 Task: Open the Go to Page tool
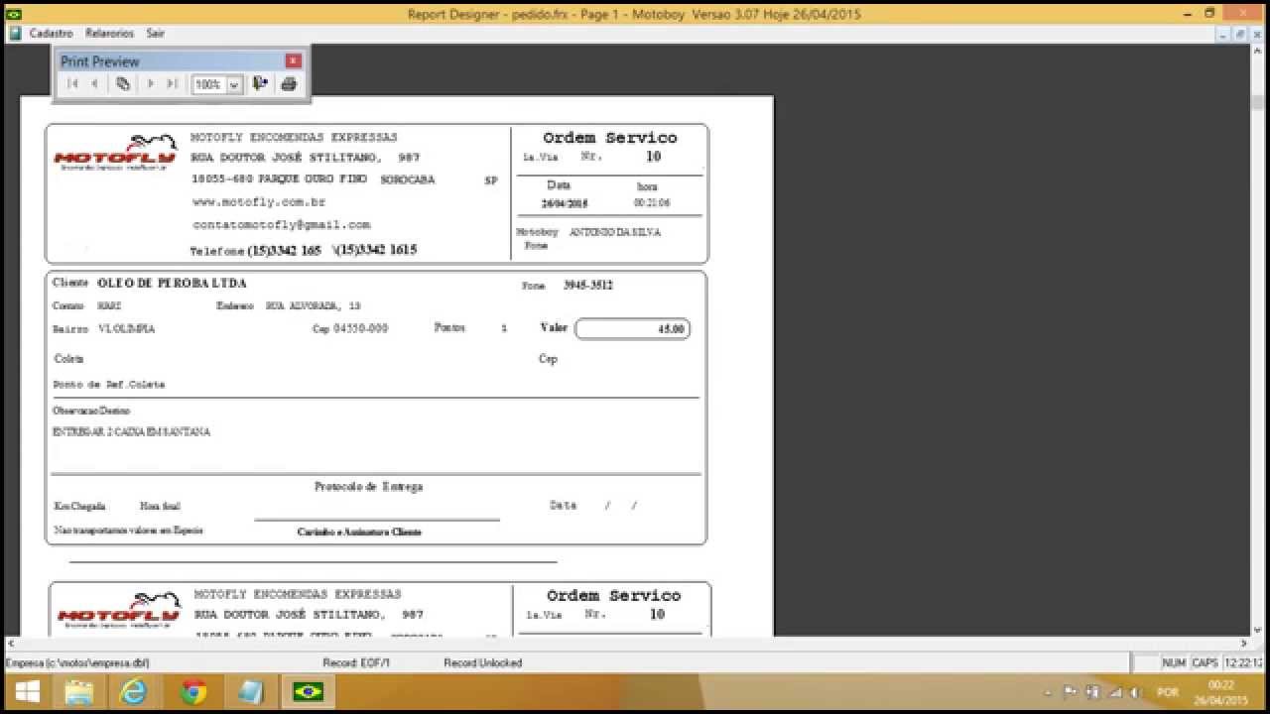click(x=123, y=84)
